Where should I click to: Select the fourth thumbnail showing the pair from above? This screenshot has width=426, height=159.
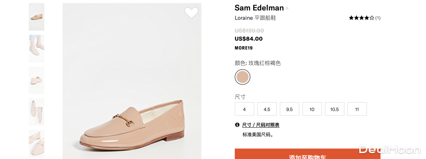point(36,112)
